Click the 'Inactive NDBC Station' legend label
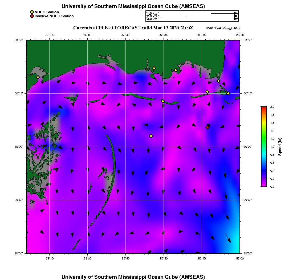 [x=54, y=16]
